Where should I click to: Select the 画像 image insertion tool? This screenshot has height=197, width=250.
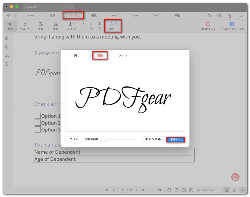pyautogui.click(x=55, y=26)
